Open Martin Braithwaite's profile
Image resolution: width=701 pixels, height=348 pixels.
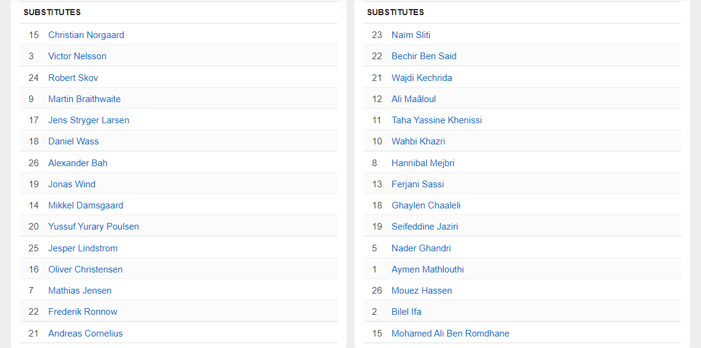pyautogui.click(x=85, y=99)
